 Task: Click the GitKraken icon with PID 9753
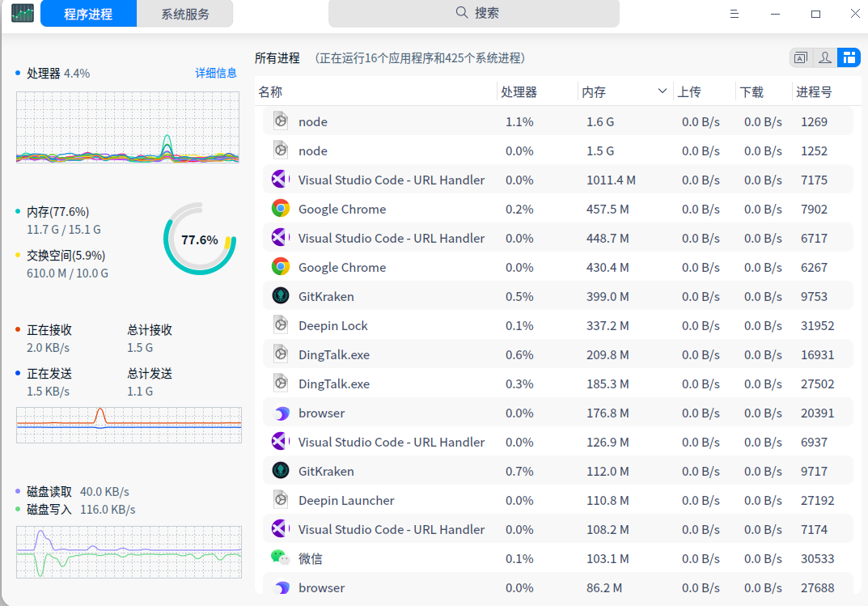[x=281, y=296]
